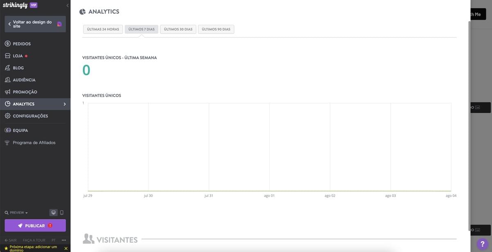Click the Configurações gear icon
This screenshot has width=492, height=252.
click(x=7, y=116)
